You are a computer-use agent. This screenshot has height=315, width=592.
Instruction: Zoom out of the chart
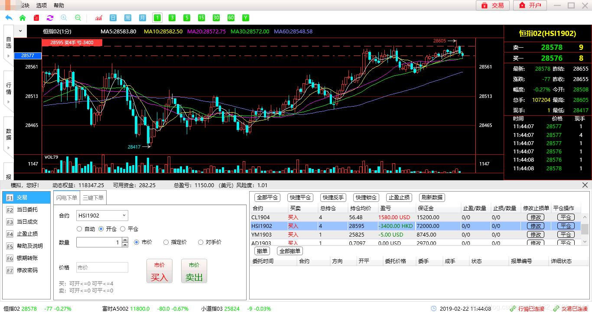coord(78,18)
